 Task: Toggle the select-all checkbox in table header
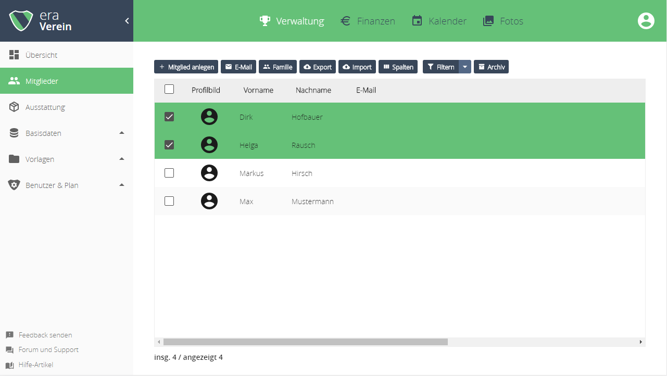click(169, 89)
